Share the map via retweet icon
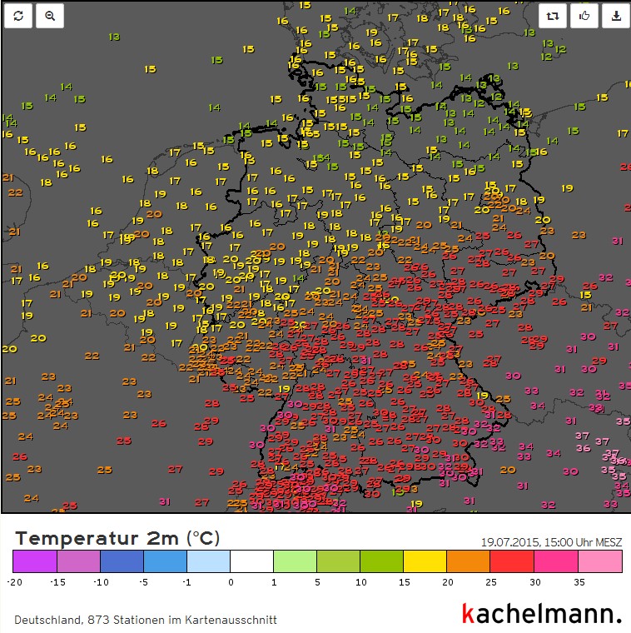This screenshot has height=633, width=631. (552, 16)
